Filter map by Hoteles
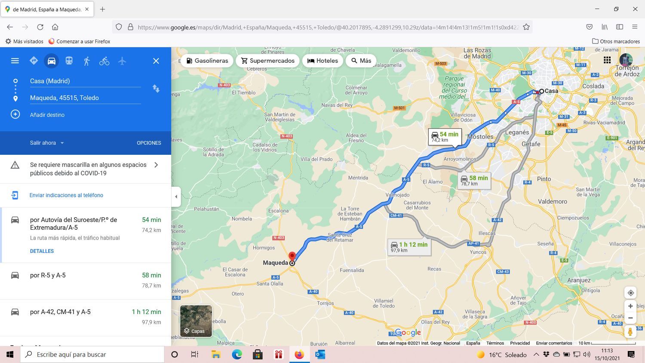Screen dimensions: 645x363 pos(322,61)
